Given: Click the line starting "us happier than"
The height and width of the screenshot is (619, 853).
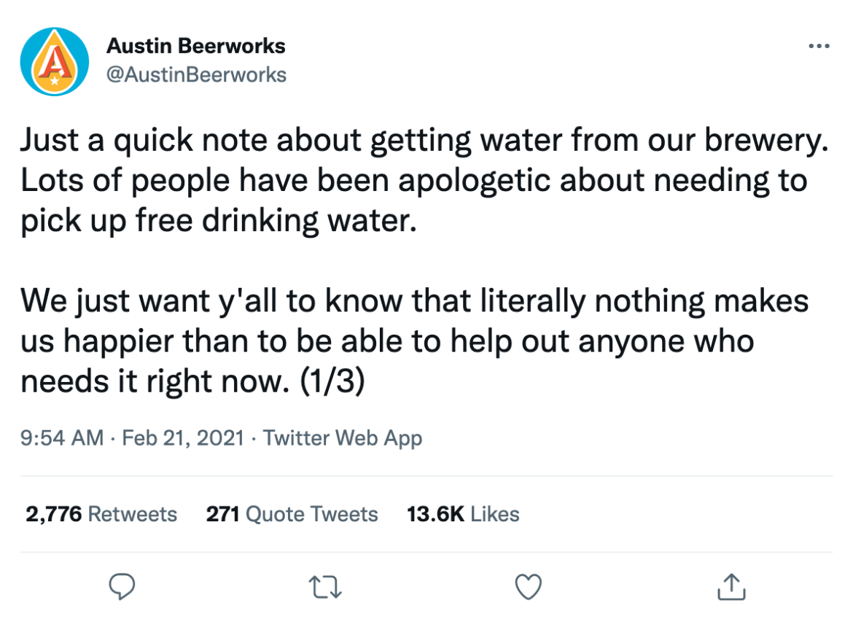Looking at the screenshot, I should pyautogui.click(x=386, y=340).
